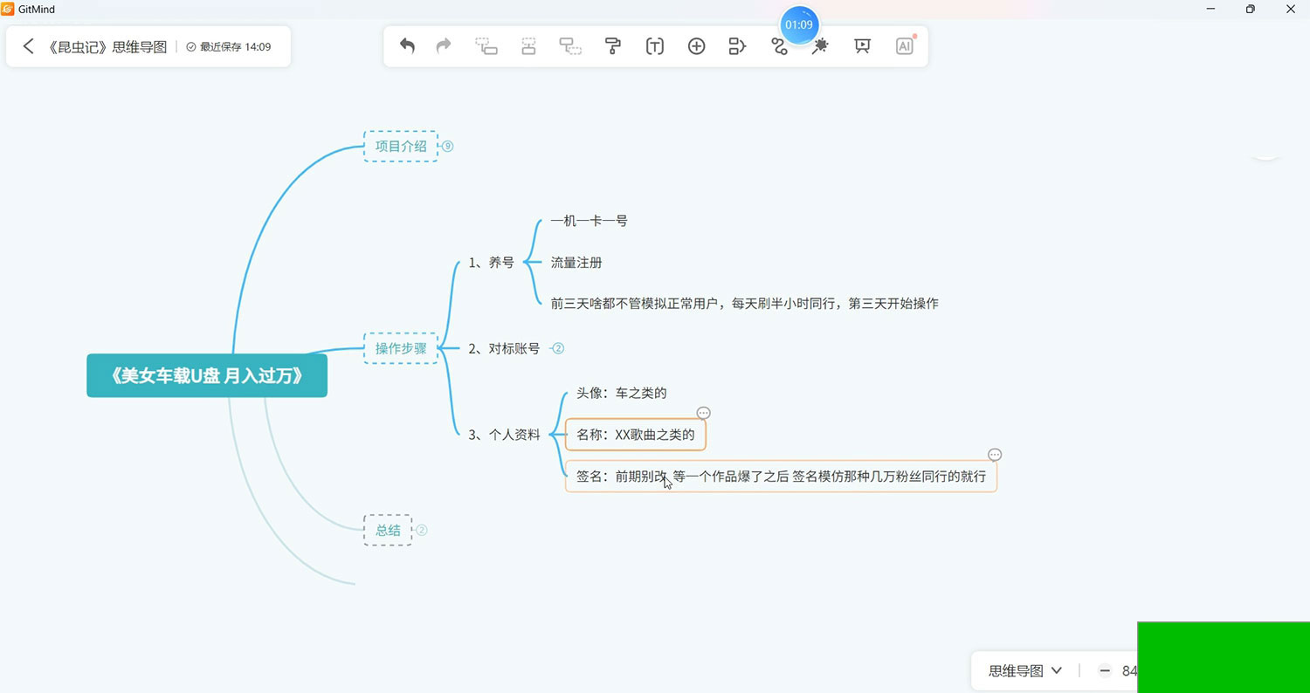This screenshot has height=693, width=1310.
Task: Go back using the left arrow
Action: click(28, 46)
